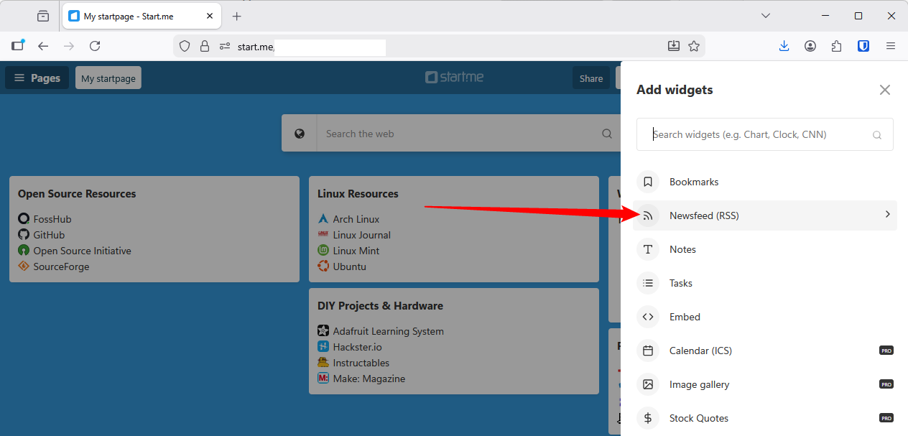Click the Arch Linux favicon
The width and height of the screenshot is (908, 436).
323,219
